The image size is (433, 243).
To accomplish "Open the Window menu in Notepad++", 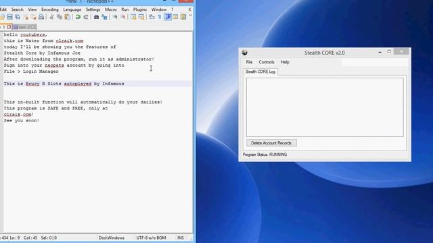I will pos(159,9).
